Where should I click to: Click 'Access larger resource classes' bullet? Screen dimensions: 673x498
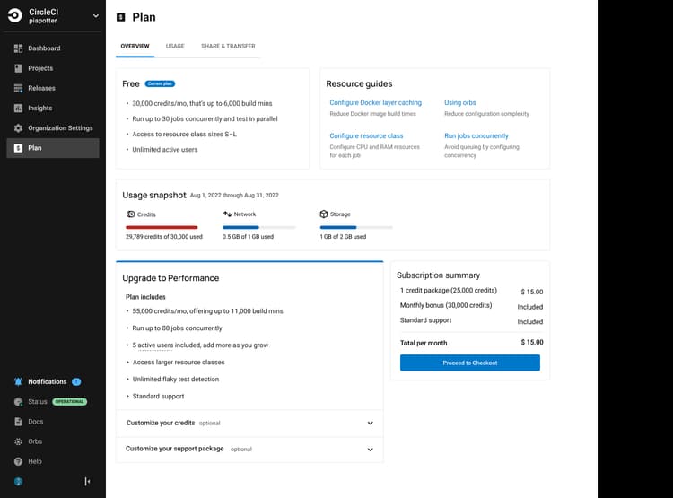(179, 363)
